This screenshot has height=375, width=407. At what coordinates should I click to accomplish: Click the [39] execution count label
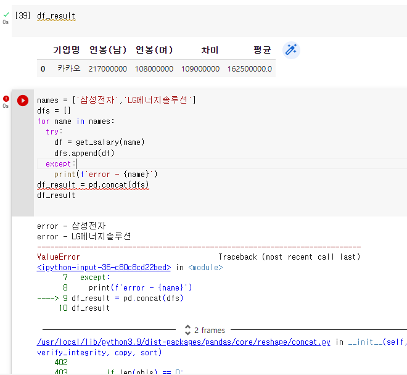[23, 15]
